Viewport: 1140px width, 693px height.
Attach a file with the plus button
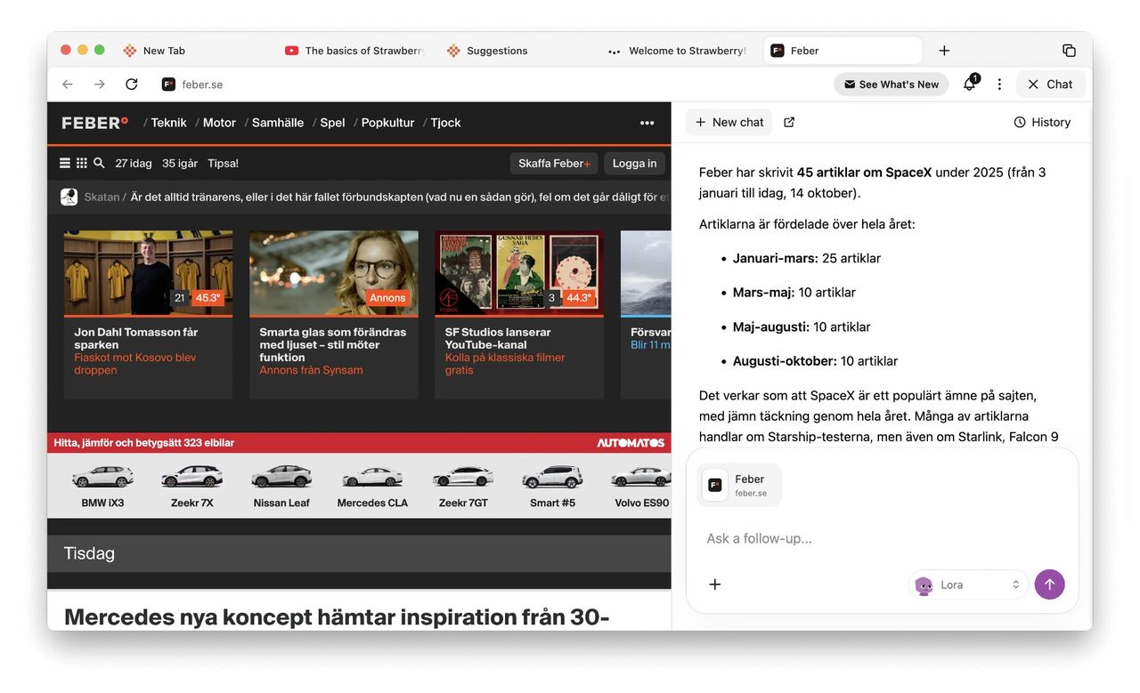click(x=714, y=584)
